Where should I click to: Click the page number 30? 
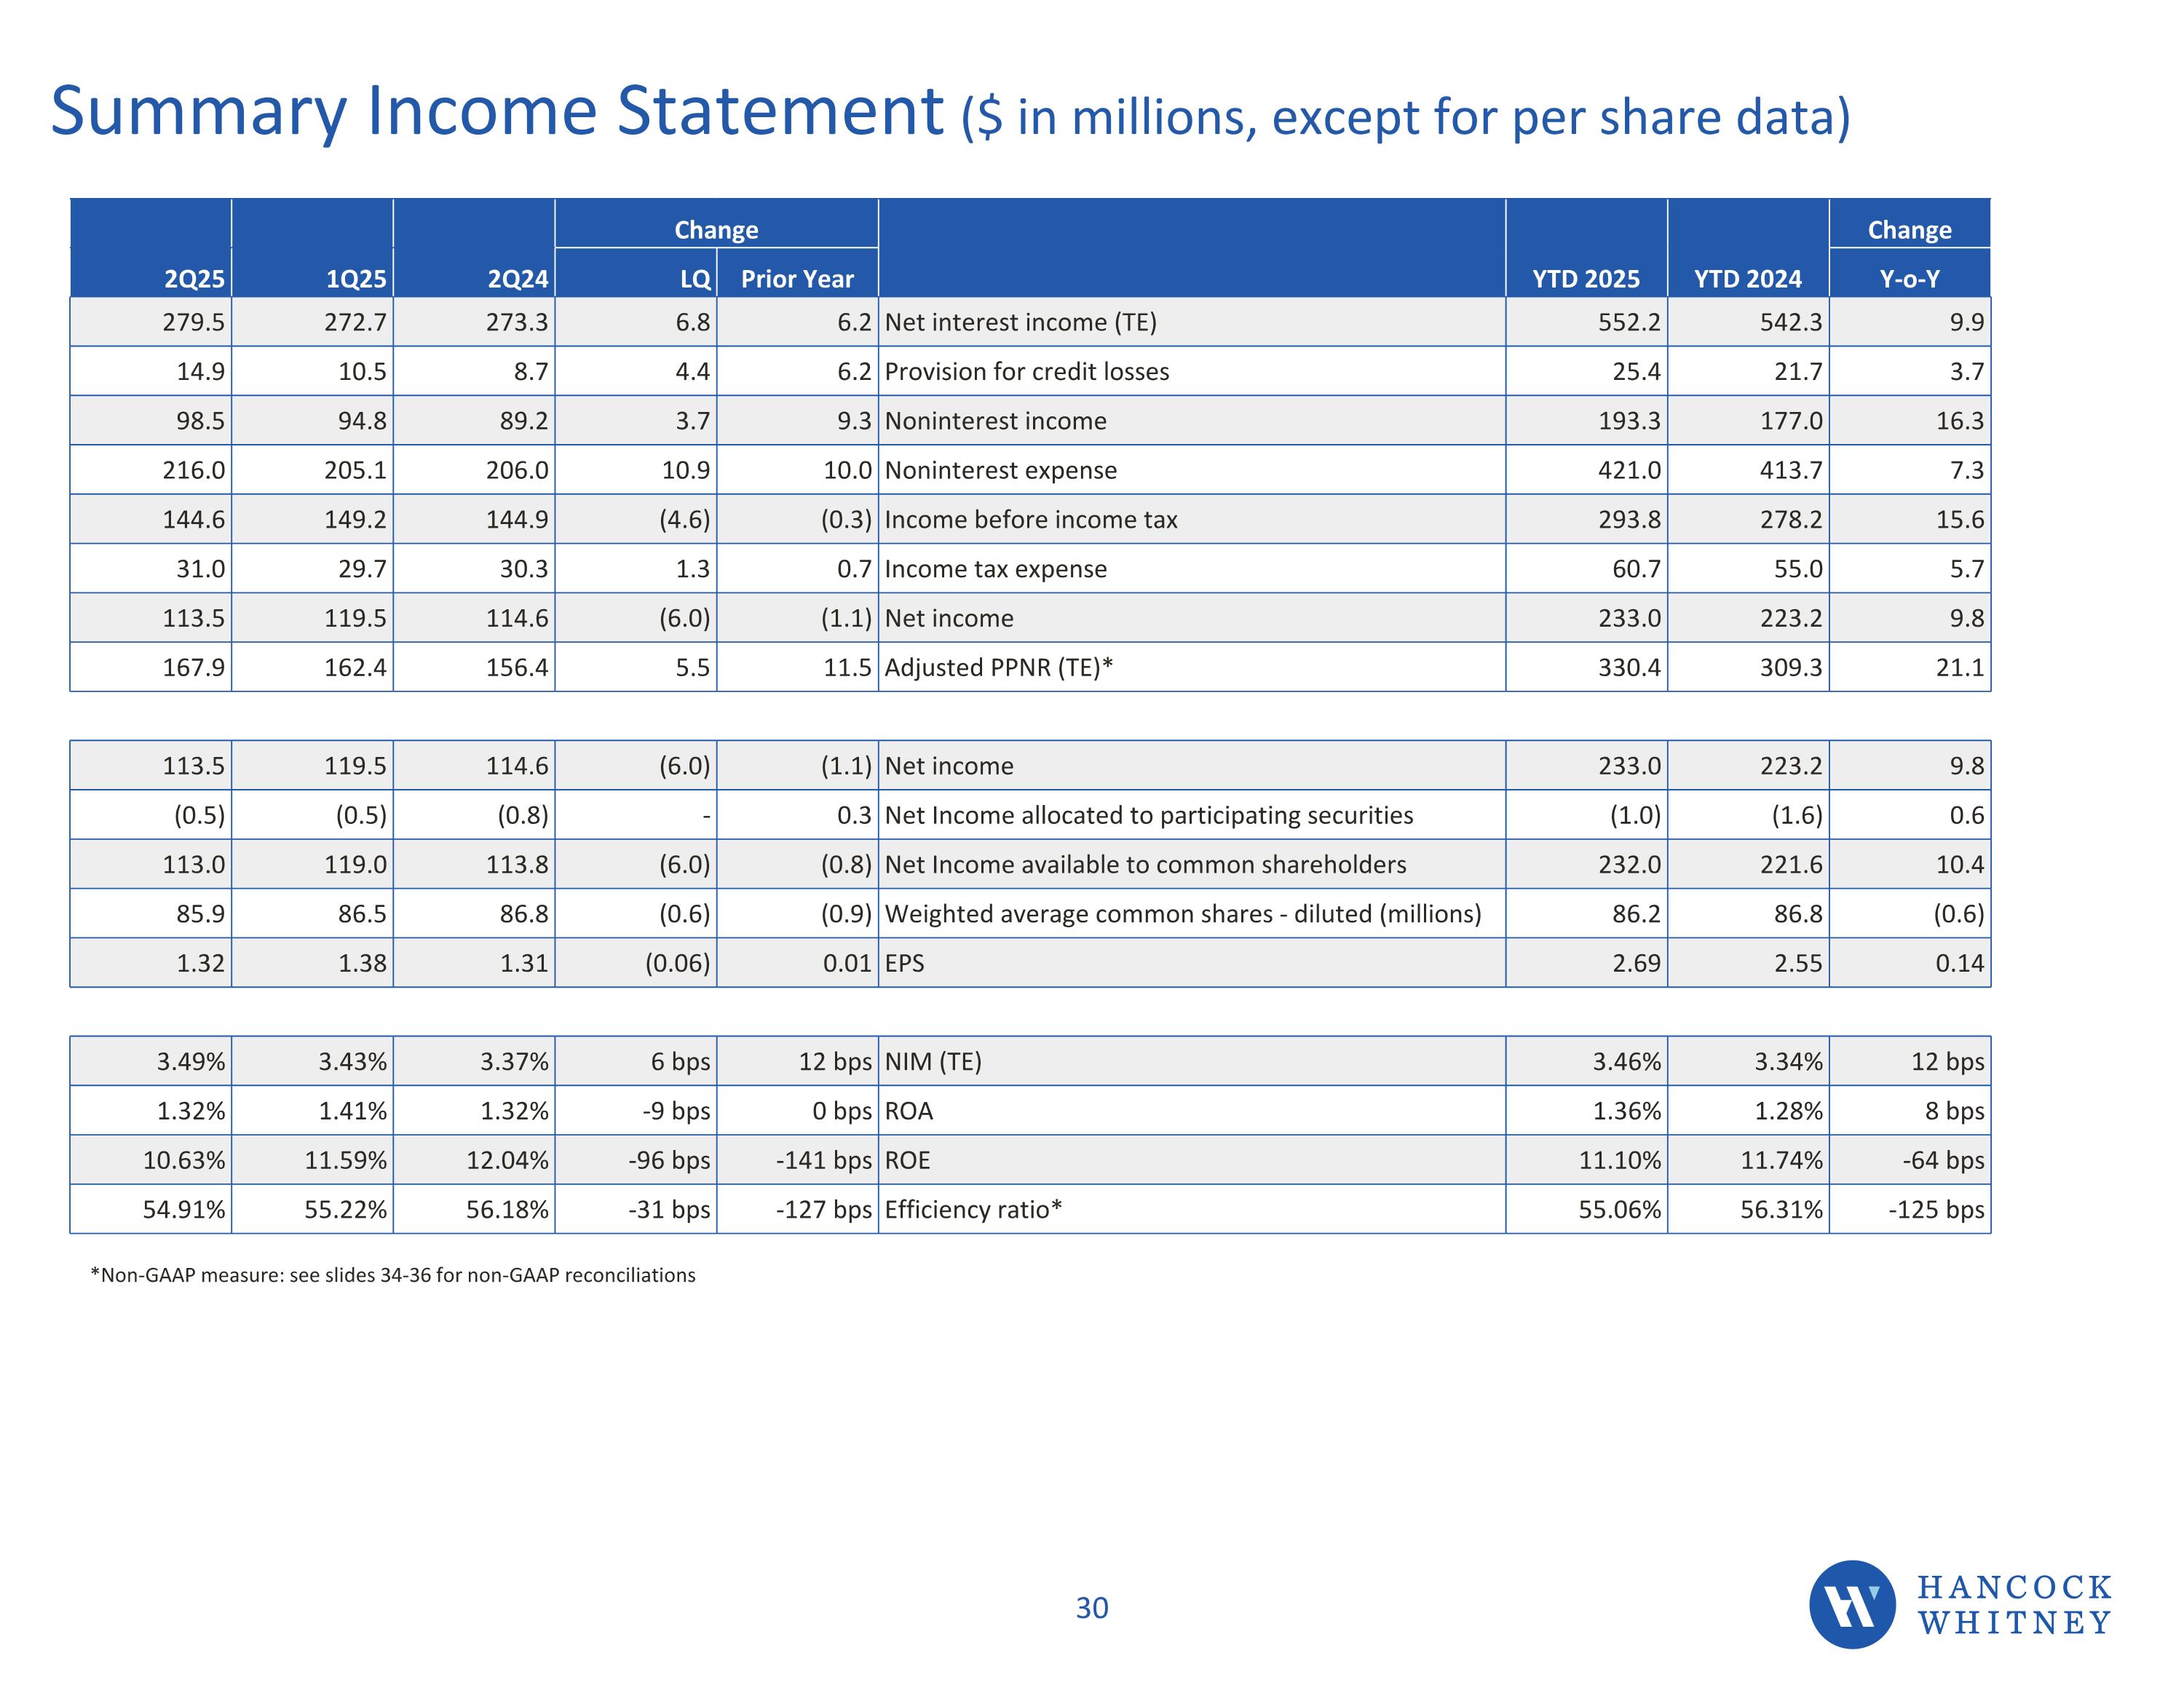[1091, 1608]
